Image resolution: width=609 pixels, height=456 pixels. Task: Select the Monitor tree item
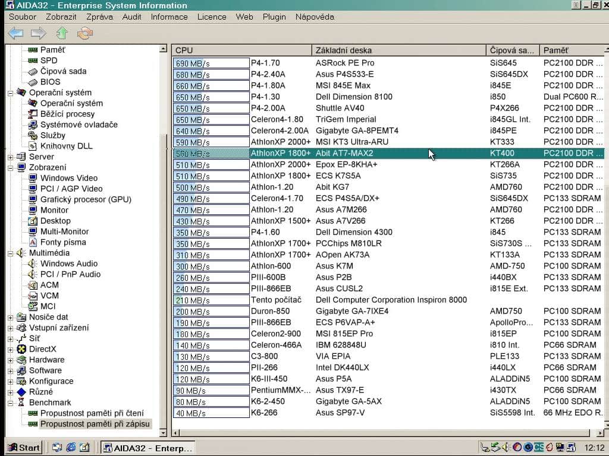pos(54,210)
